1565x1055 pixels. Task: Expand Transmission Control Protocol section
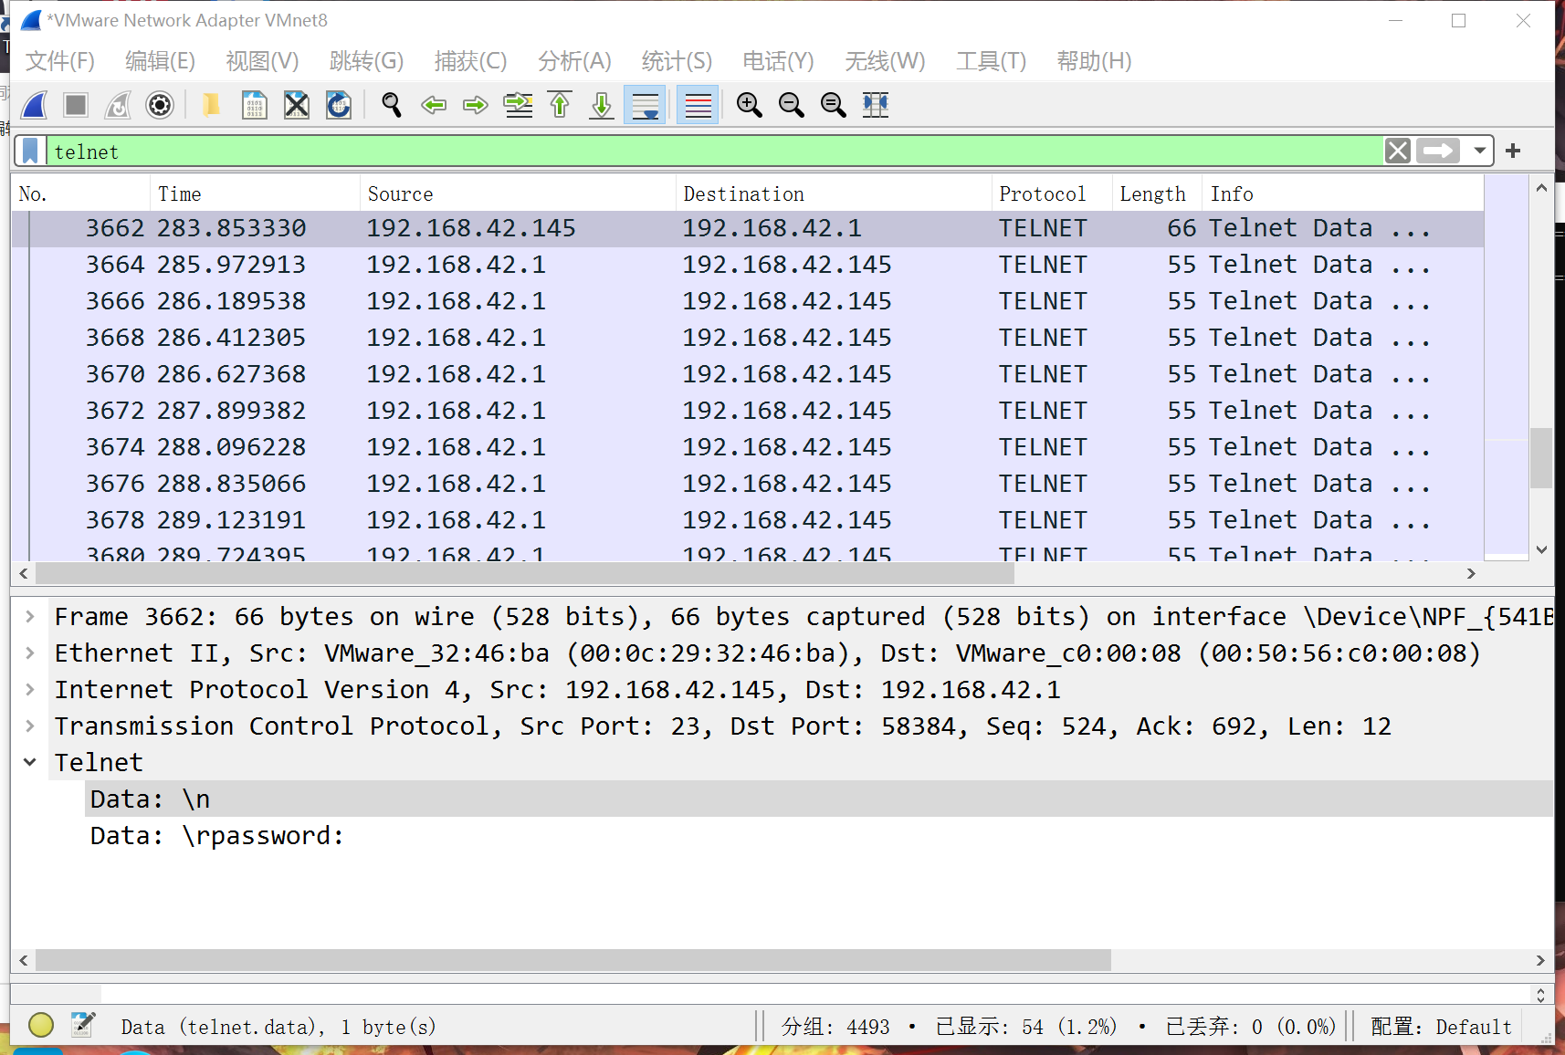click(x=30, y=726)
